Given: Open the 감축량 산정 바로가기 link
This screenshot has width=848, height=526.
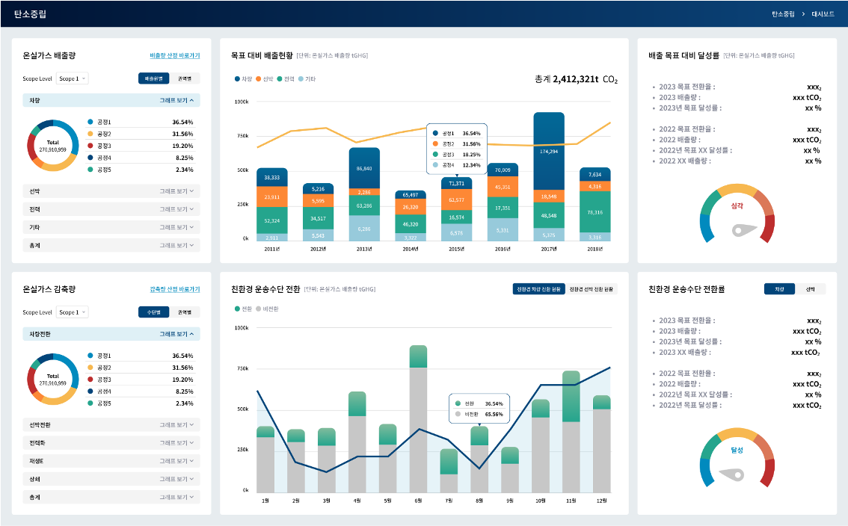Looking at the screenshot, I should tap(174, 289).
